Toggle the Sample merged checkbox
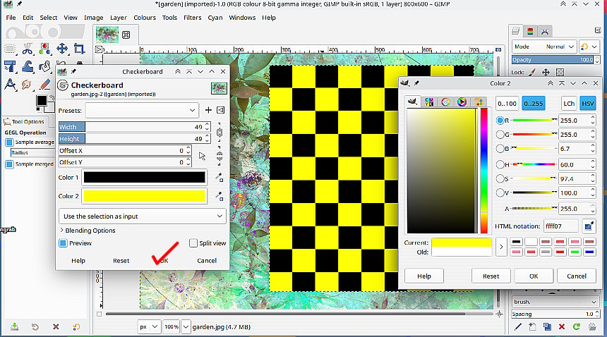This screenshot has width=607, height=337. [x=9, y=164]
